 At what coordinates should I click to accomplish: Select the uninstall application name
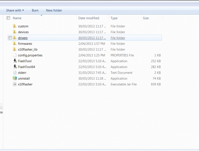click(x=24, y=78)
